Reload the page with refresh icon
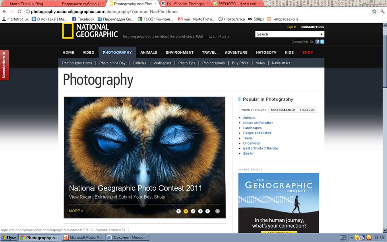This screenshot has height=242, width=387. 19,12
